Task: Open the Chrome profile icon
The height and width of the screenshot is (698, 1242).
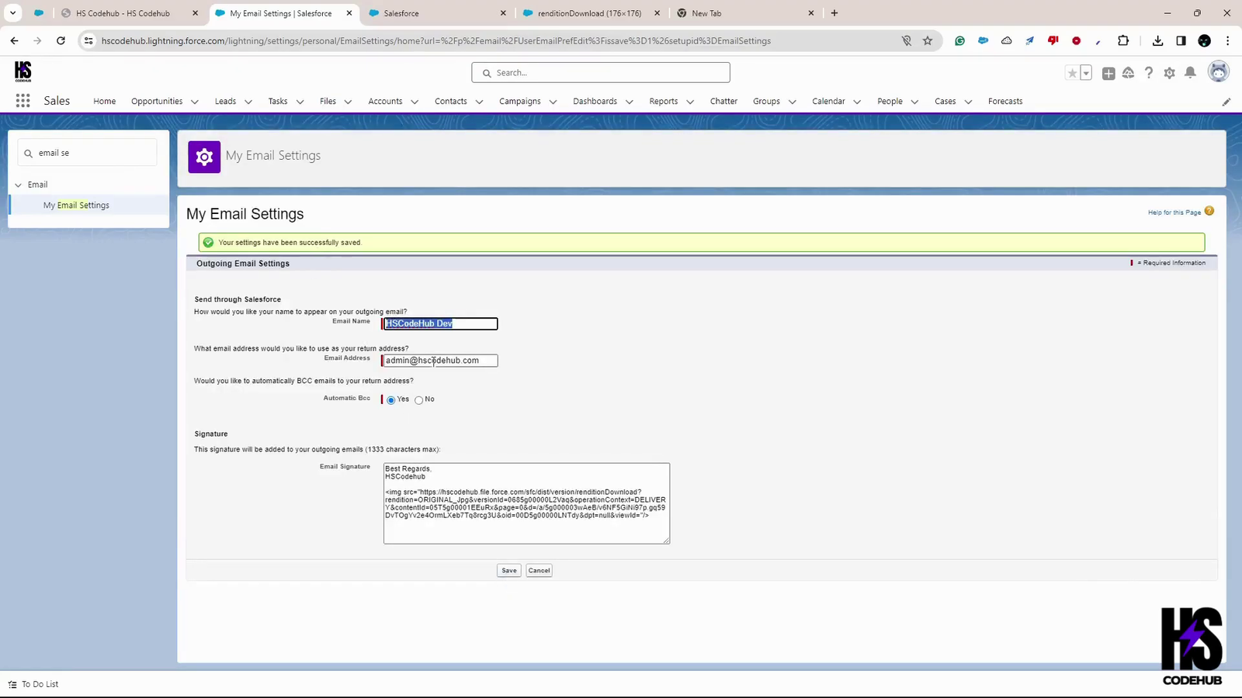Action: 1205,41
